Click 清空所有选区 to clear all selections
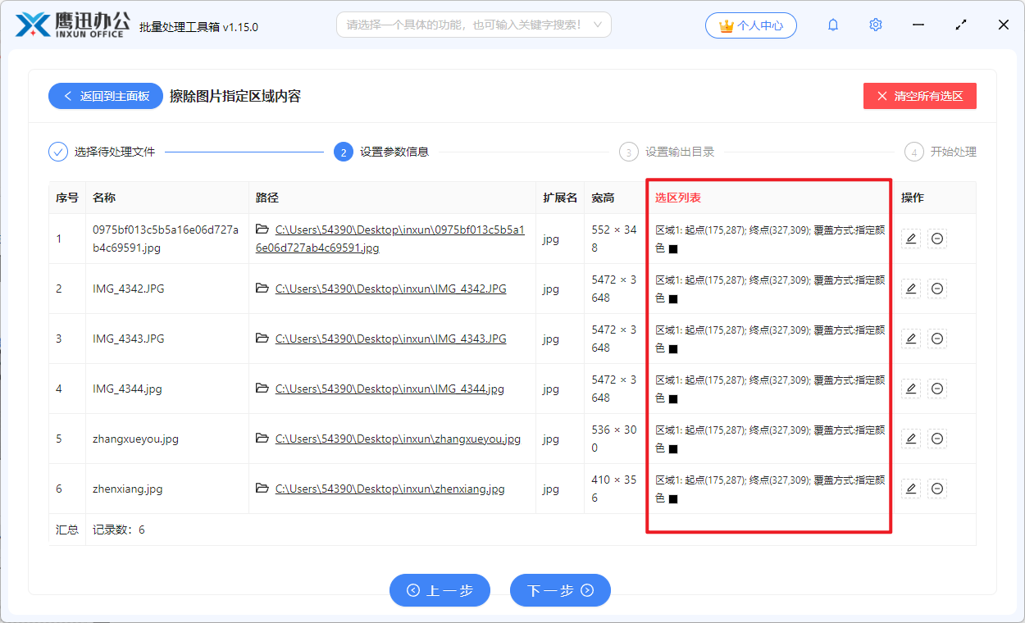Viewport: 1025px width, 623px height. (x=919, y=96)
